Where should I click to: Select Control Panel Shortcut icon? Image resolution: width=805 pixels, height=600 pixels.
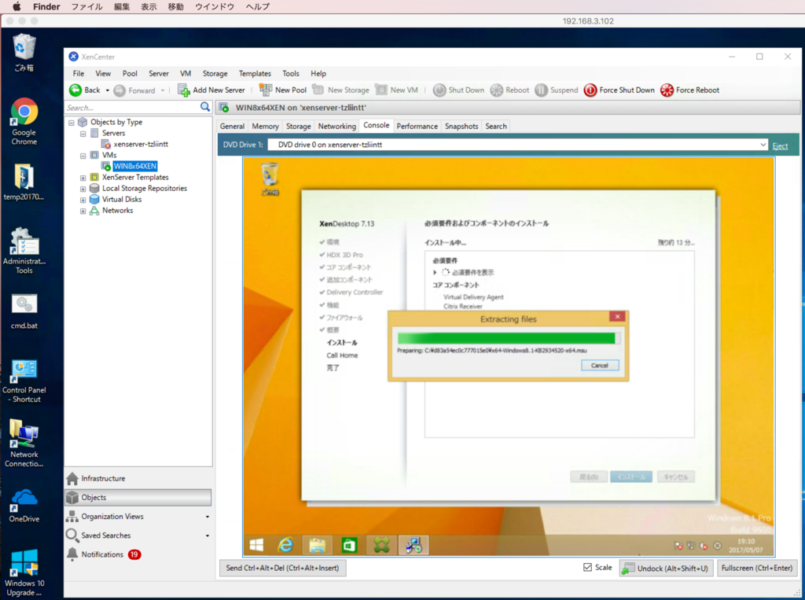pos(24,381)
